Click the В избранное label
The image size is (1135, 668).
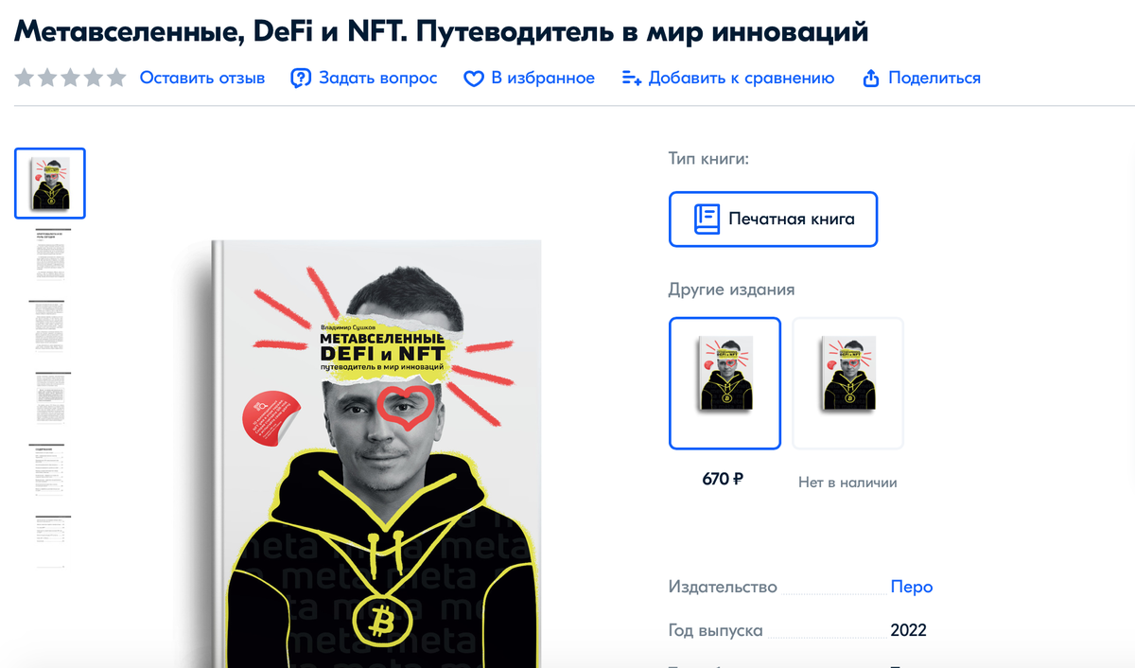pos(543,79)
